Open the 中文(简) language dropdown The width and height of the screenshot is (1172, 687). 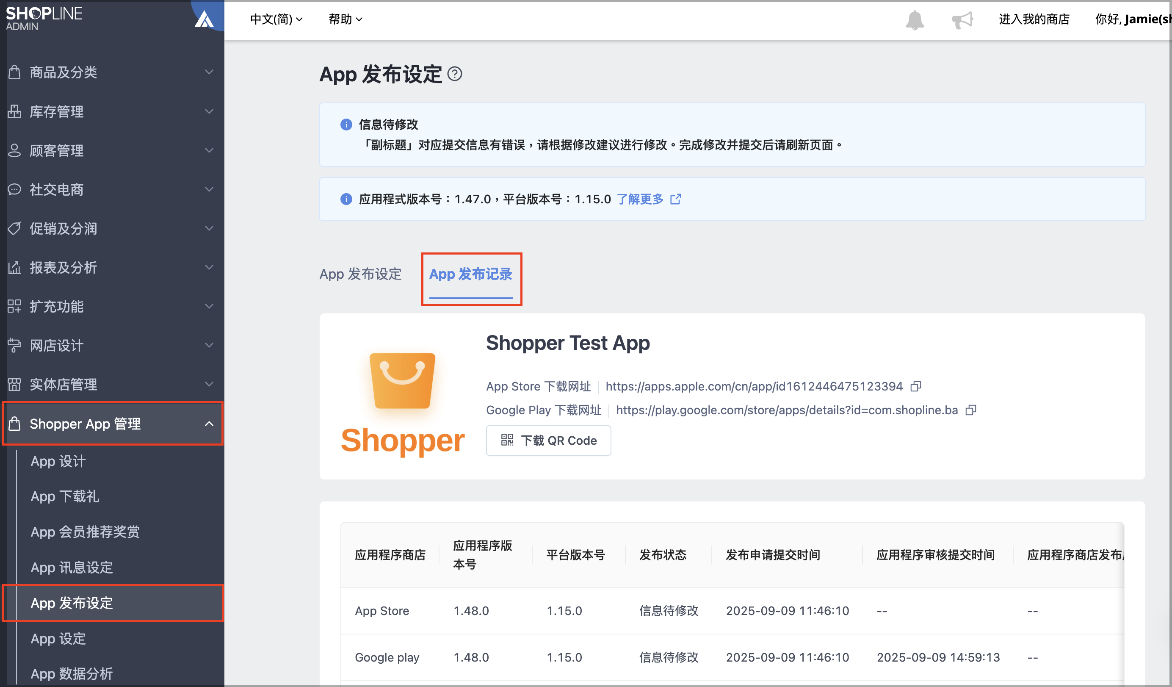[x=276, y=19]
